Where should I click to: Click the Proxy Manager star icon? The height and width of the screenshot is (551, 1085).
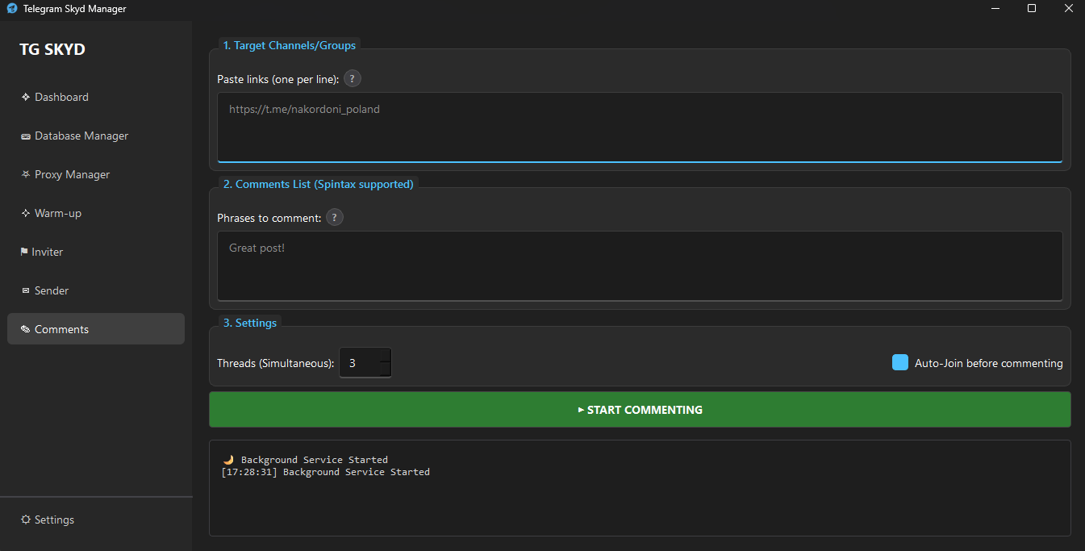(x=26, y=174)
